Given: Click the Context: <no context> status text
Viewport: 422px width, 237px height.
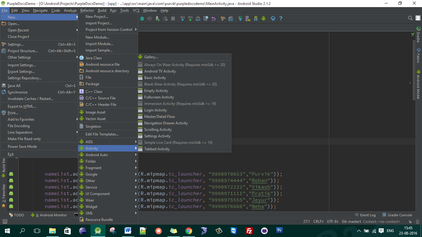Looking at the screenshot, I should [x=382, y=222].
